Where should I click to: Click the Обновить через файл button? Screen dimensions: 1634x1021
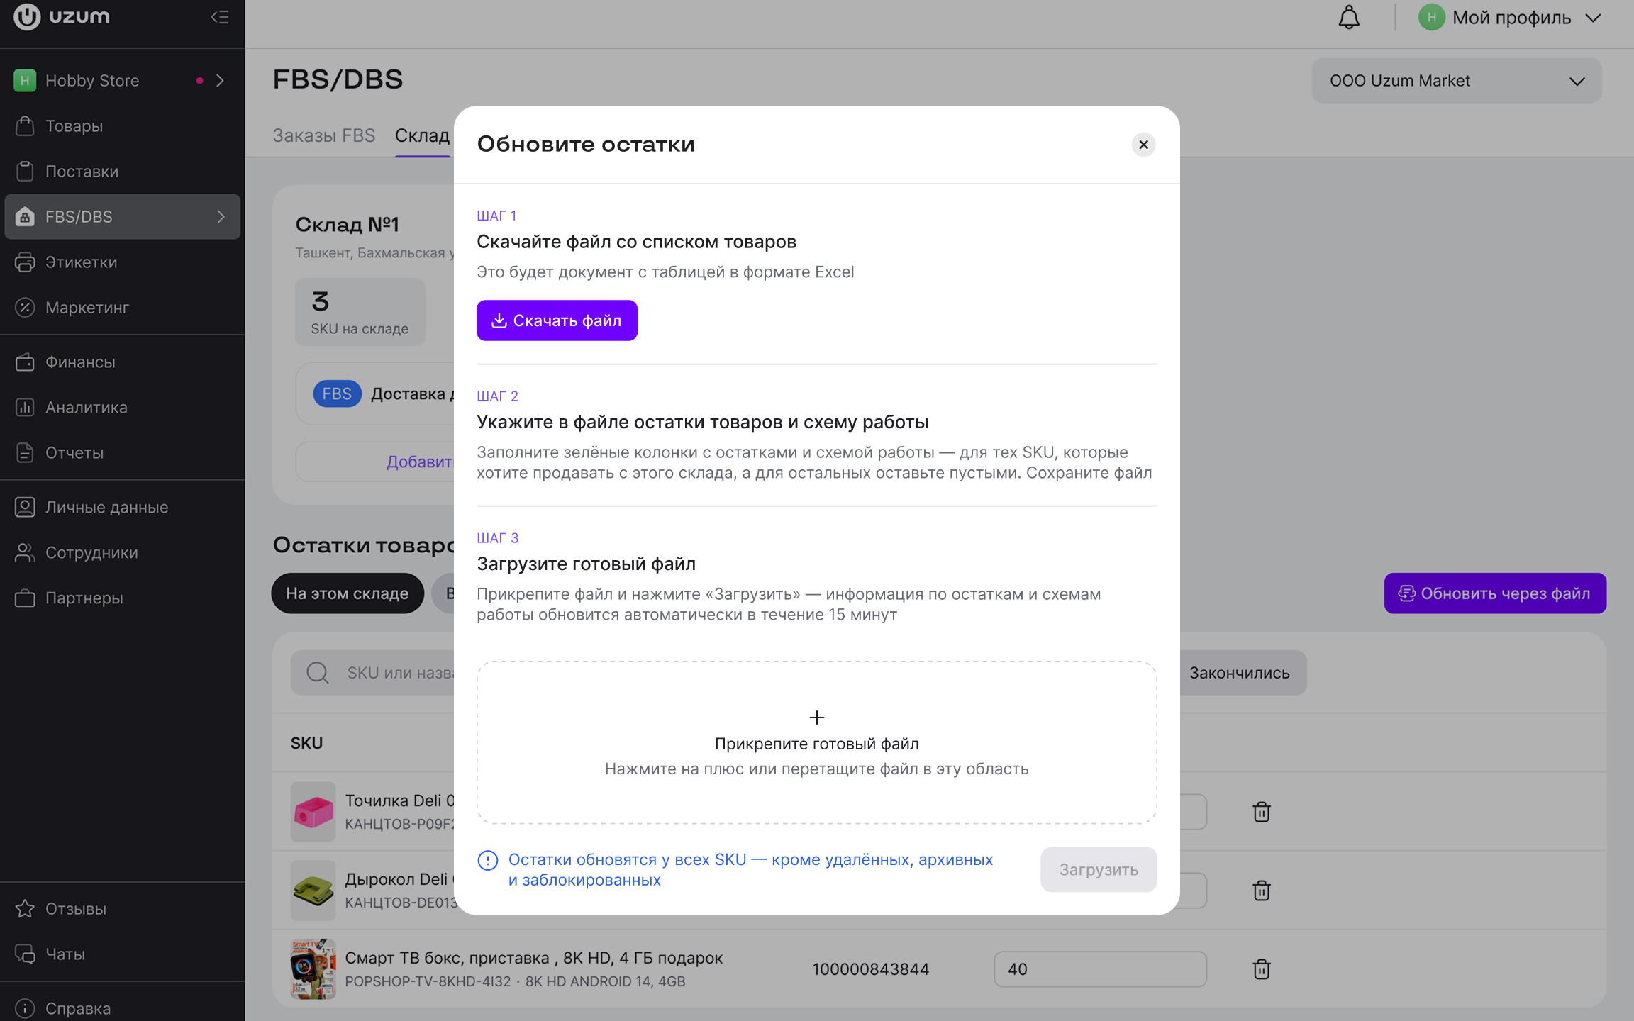[1495, 593]
